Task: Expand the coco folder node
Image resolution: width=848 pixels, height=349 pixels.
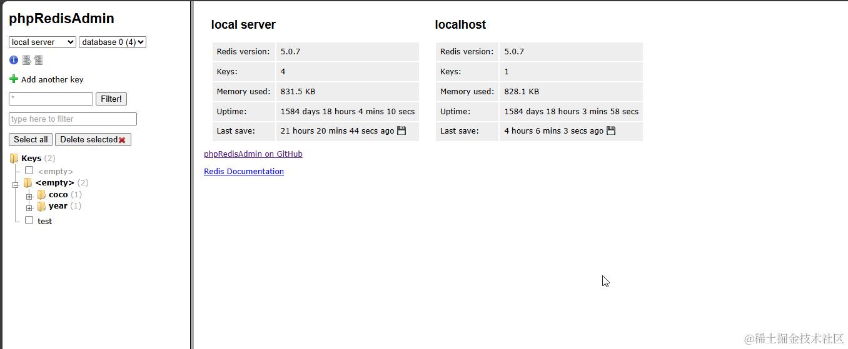Action: (x=29, y=197)
